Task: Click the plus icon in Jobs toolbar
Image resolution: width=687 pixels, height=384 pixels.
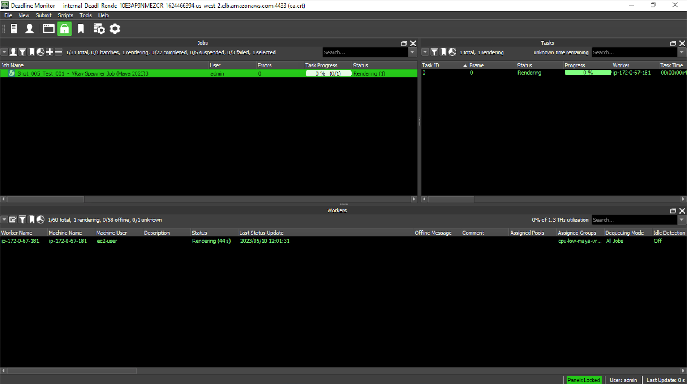Action: pyautogui.click(x=49, y=52)
